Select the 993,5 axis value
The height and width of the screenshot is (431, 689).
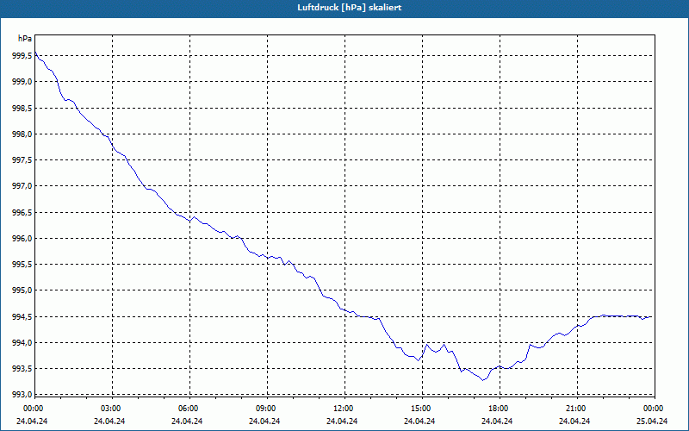pos(22,369)
